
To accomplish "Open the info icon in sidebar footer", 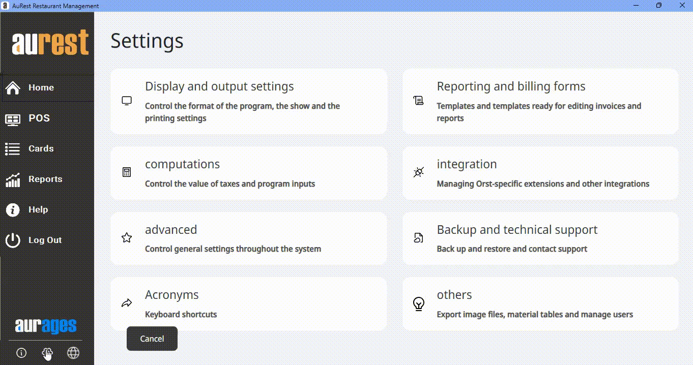I will (21, 353).
